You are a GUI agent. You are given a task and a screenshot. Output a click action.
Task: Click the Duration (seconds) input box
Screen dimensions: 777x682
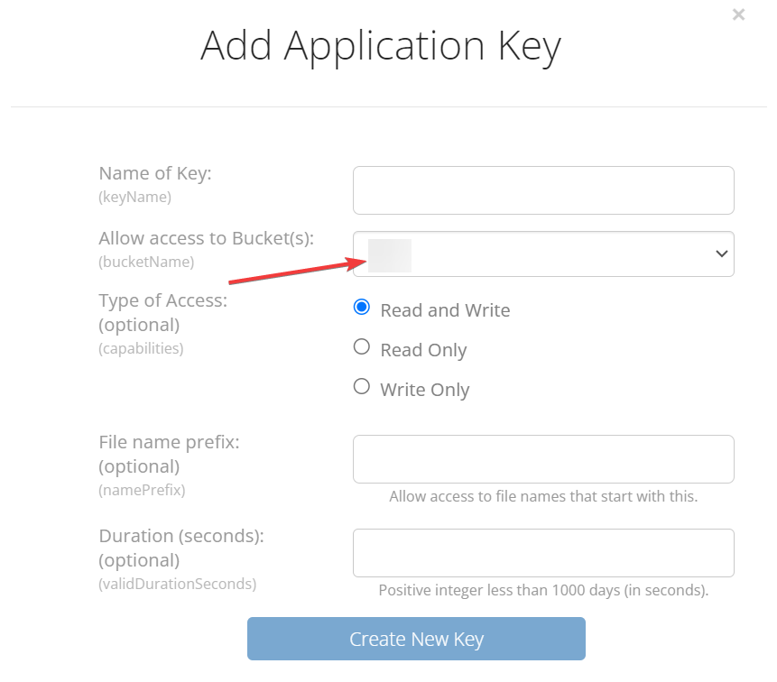pyautogui.click(x=543, y=553)
